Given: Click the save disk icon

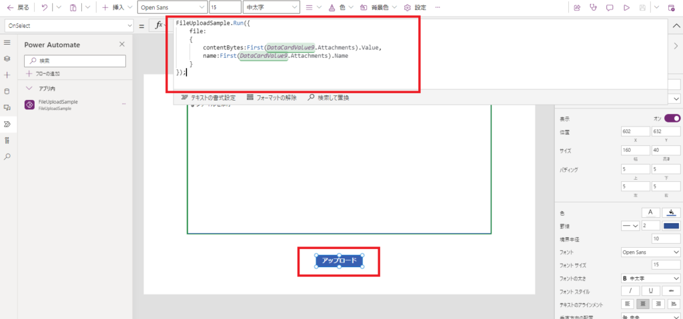Looking at the screenshot, I should (x=642, y=7).
